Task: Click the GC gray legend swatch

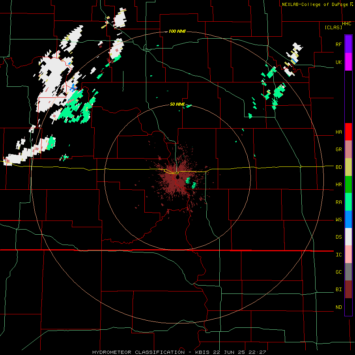Action: click(348, 272)
